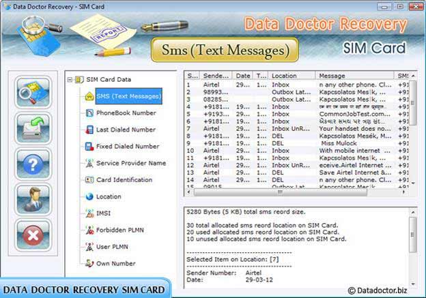This screenshot has height=298, width=426.
Task: Click the PhoneBook Number icon
Action: (x=89, y=113)
